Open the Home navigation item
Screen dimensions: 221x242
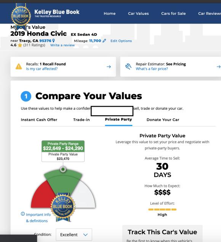point(110,14)
